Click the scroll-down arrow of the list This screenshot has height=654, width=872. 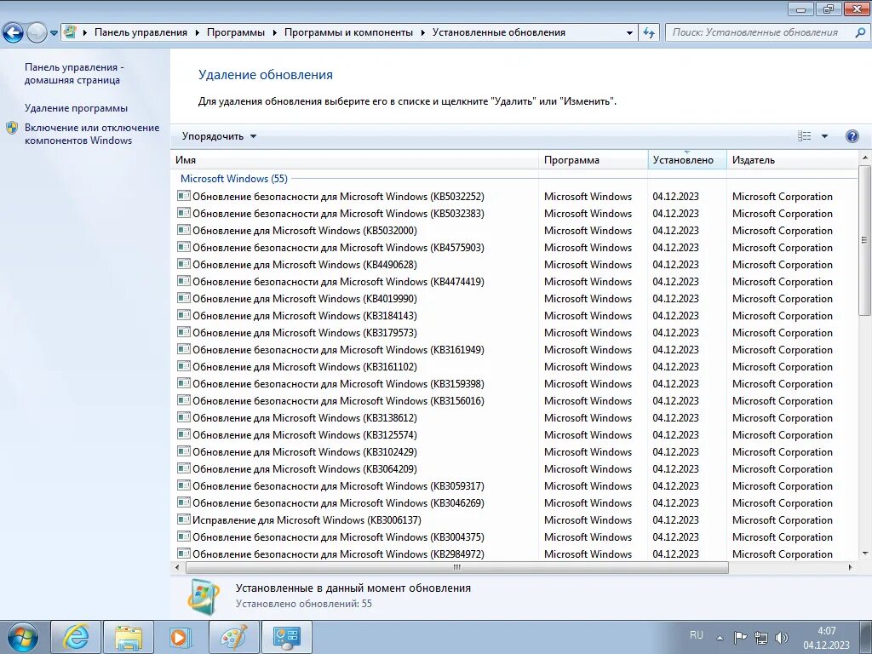(x=865, y=554)
